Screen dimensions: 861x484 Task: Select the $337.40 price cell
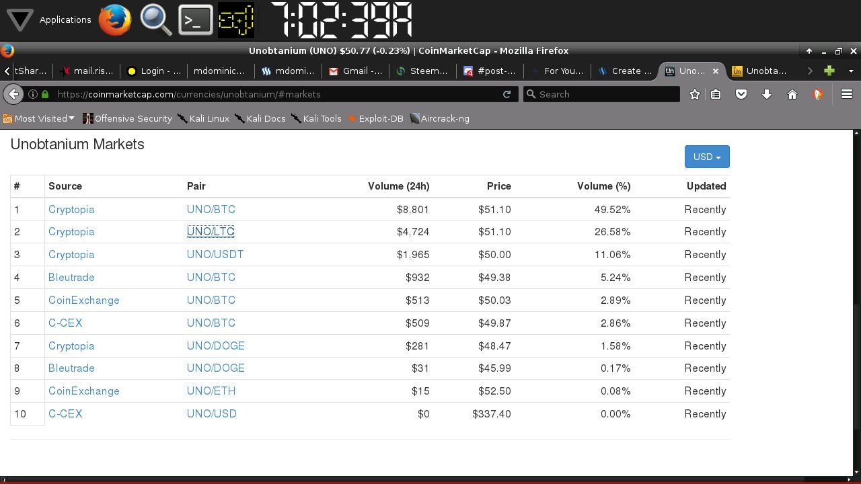click(x=492, y=413)
